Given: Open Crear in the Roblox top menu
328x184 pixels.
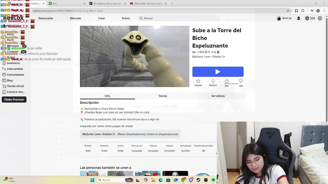Looking at the screenshot, I should tap(101, 18).
